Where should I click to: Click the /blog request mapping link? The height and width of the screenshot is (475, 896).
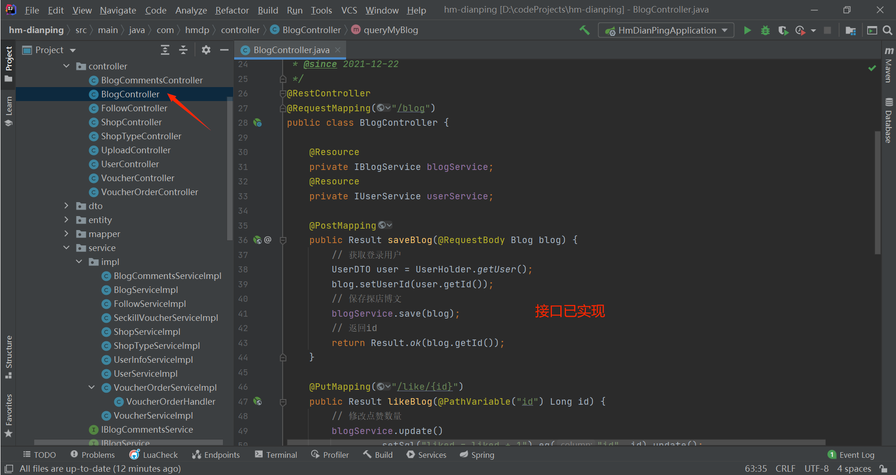coord(411,108)
